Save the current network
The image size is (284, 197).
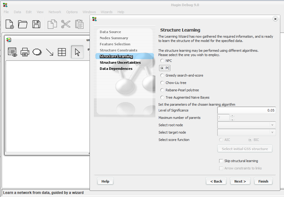coord(36,24)
